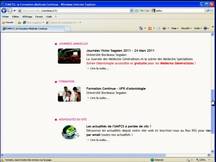Expand 'Galerie de composants' dropdown arrow

click(x=80, y=23)
